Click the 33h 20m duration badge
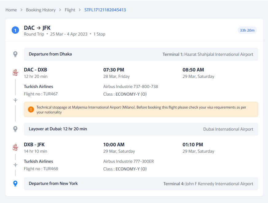The width and height of the screenshot is (268, 203). 247,30
